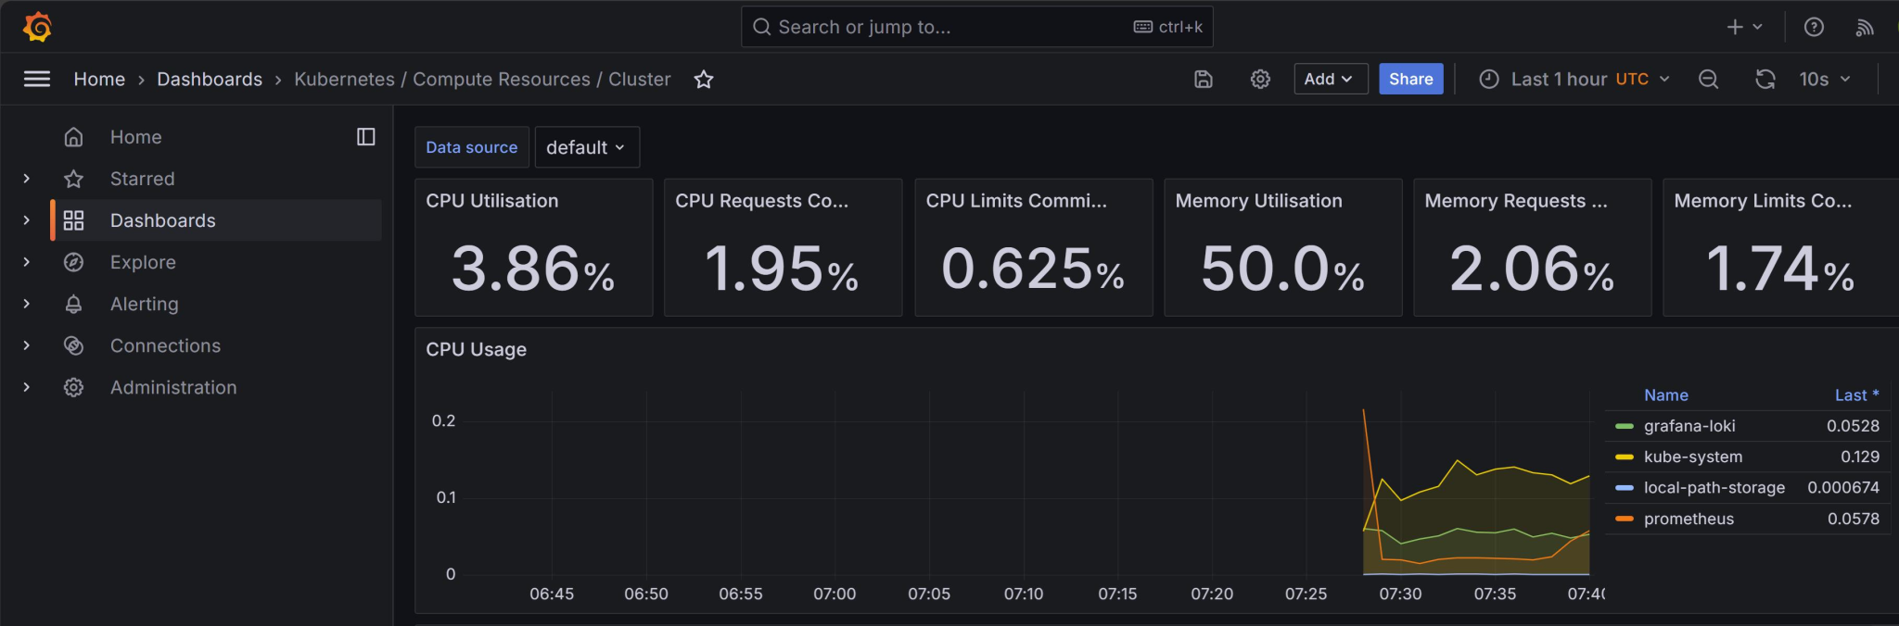Go to Alerting in the sidebar

(x=144, y=304)
